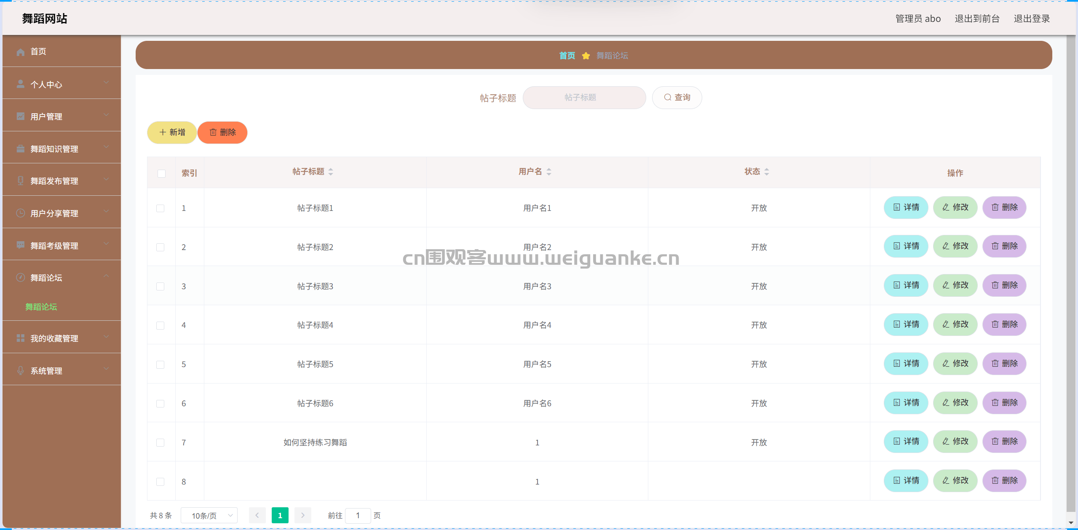The image size is (1078, 530).
Task: Expand 舞蹈知识管理 menu chevron
Action: (x=106, y=147)
